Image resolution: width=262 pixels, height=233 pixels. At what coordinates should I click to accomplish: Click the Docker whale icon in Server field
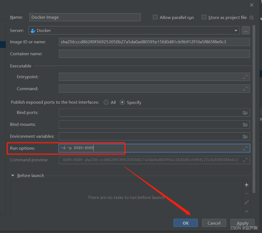[33, 31]
